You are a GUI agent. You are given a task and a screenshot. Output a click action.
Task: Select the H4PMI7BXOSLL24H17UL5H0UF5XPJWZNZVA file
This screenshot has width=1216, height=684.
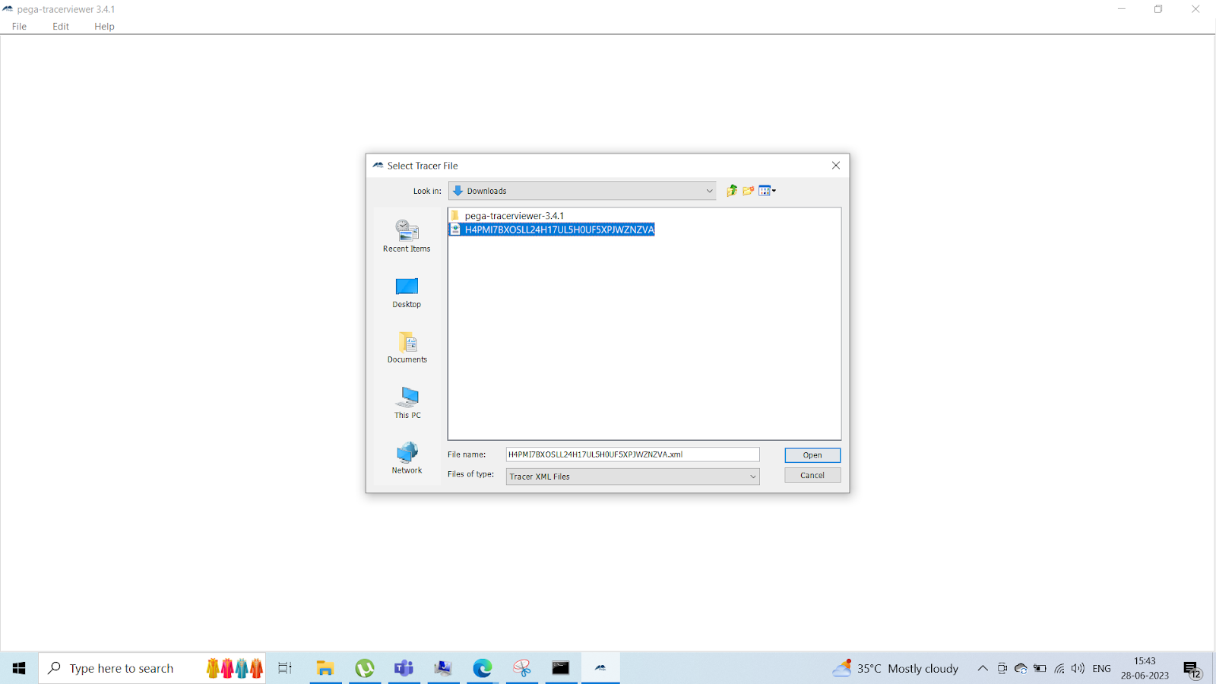click(553, 230)
